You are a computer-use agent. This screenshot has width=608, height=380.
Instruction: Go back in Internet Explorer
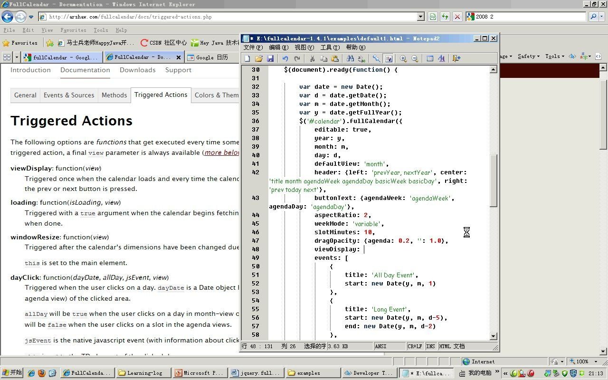tap(7, 17)
